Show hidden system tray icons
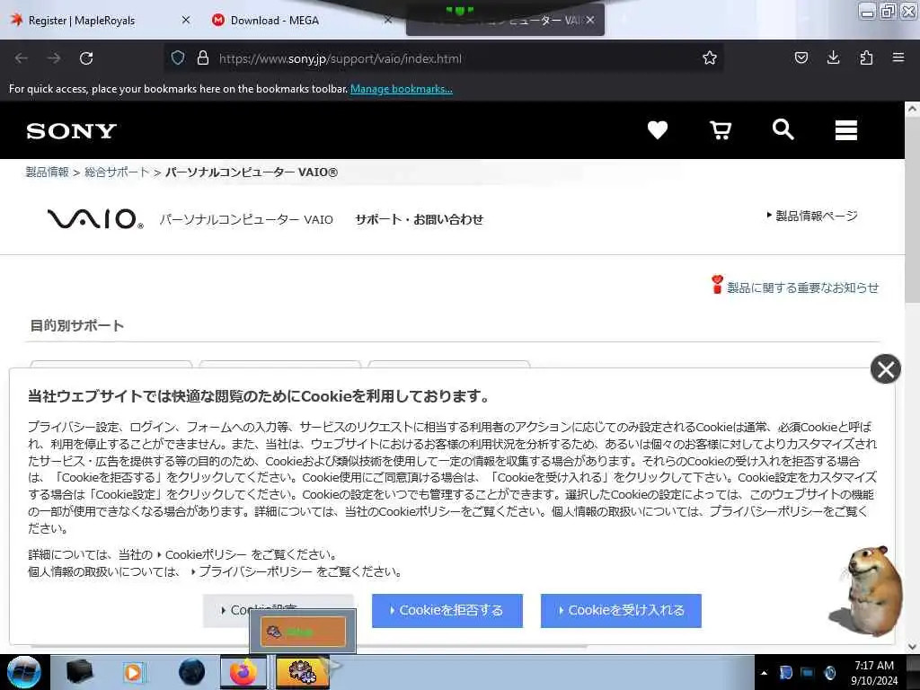 [764, 673]
